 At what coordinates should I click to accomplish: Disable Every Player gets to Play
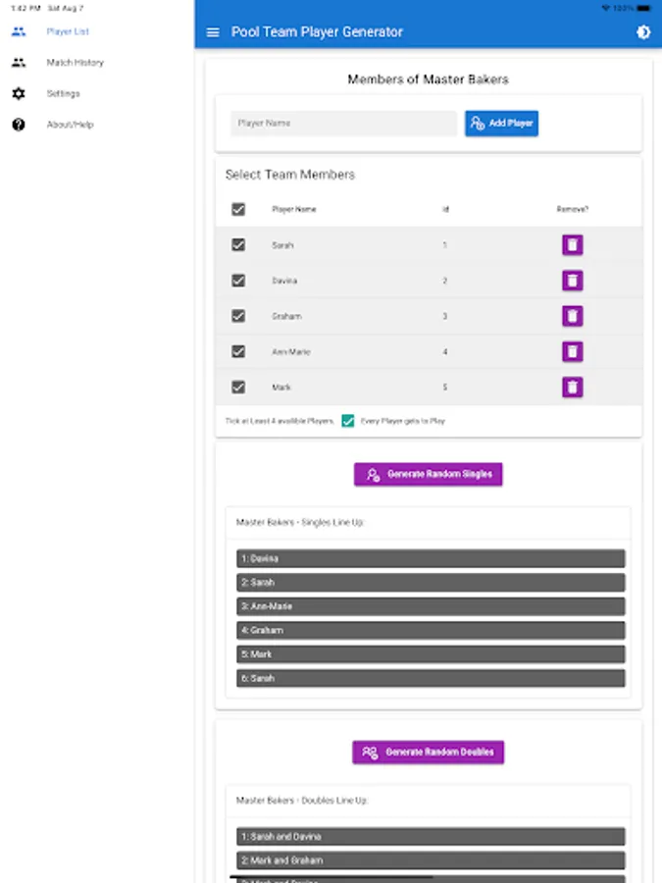[x=348, y=421]
